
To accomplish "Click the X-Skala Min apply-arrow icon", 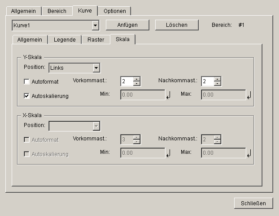I will [x=168, y=153].
